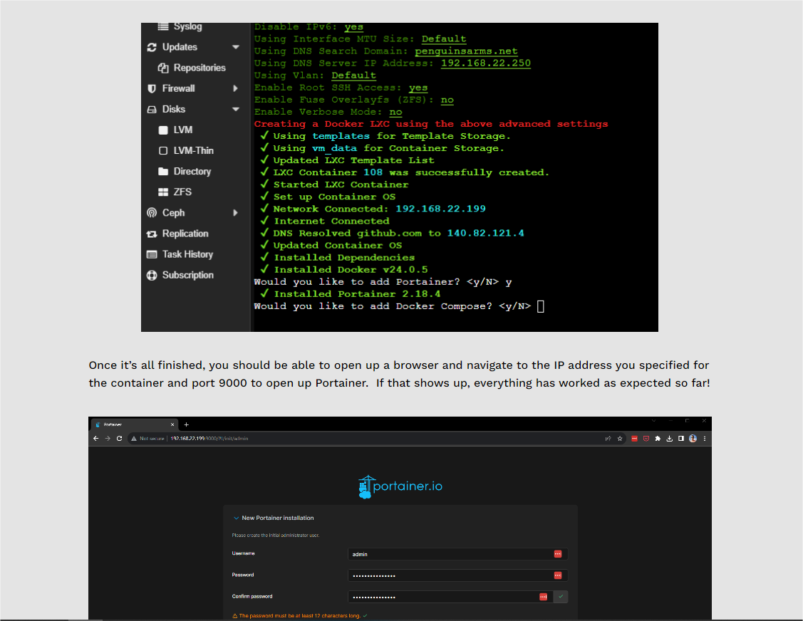Click container ID 108 in terminal output
Viewport: 803px width, 621px height.
point(373,172)
